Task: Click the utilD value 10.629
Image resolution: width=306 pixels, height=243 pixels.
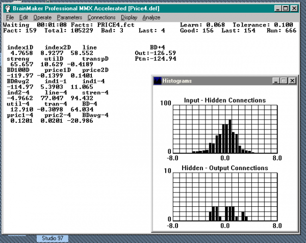Action: coord(52,64)
